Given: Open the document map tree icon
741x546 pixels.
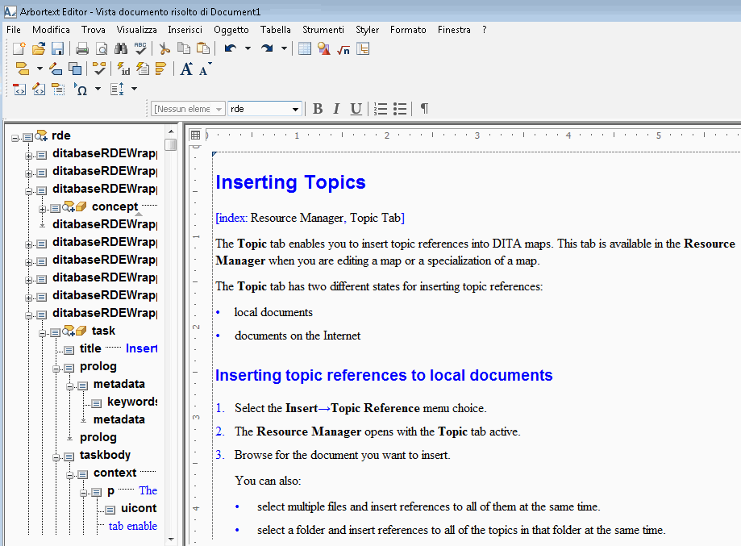Looking at the screenshot, I should click(363, 48).
